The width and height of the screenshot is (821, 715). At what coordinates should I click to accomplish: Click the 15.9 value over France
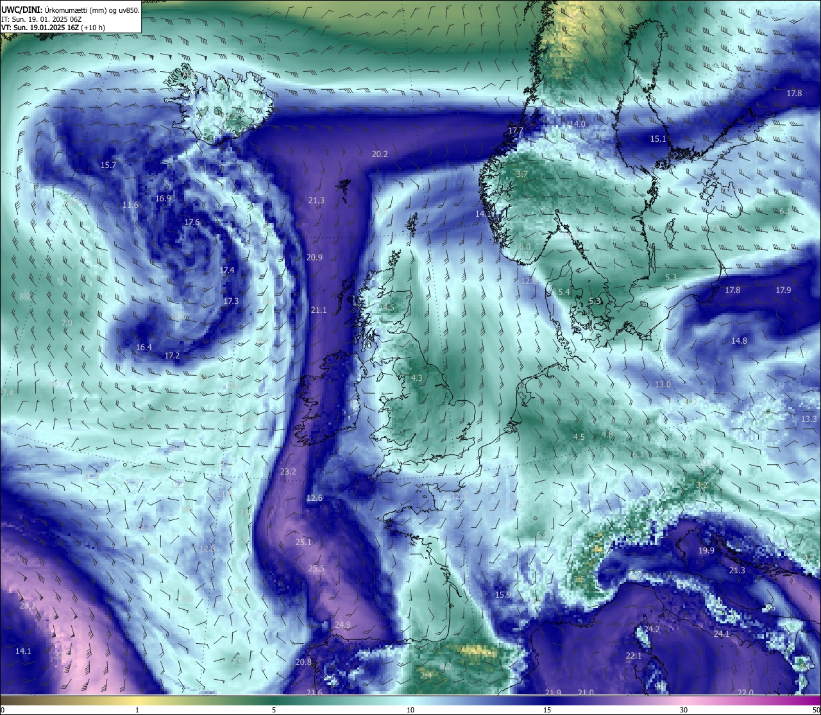click(x=503, y=594)
